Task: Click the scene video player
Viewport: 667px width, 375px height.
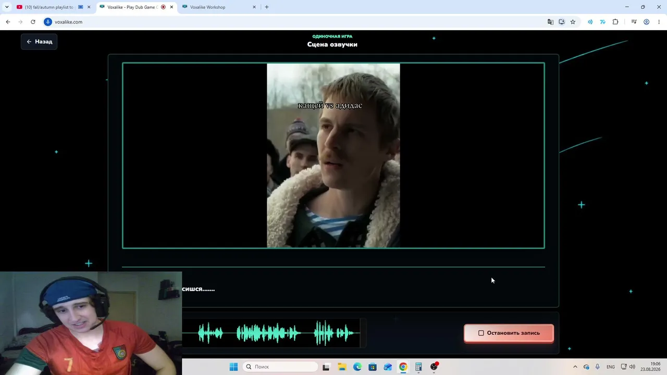Action: tap(333, 155)
